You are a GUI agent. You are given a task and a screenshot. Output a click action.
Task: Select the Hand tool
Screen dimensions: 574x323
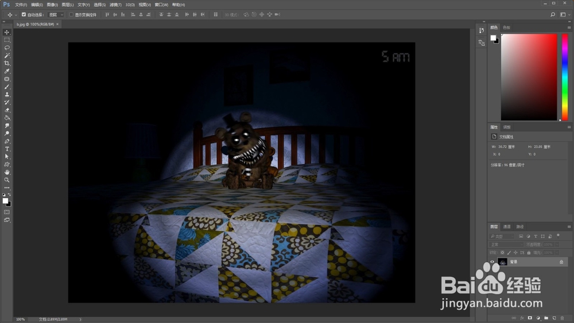click(x=6, y=172)
